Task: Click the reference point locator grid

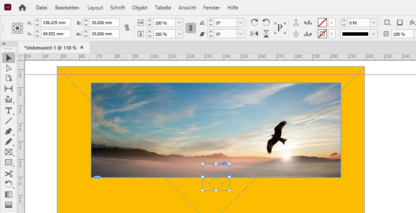Action: pyautogui.click(x=17, y=28)
